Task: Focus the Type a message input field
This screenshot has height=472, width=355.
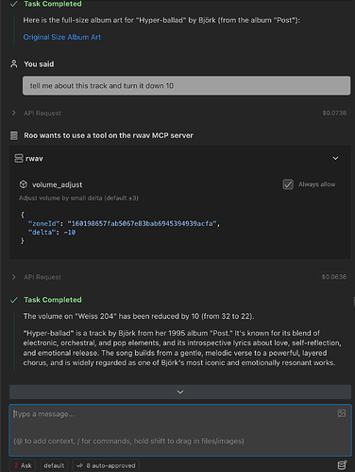Action: 180,430
